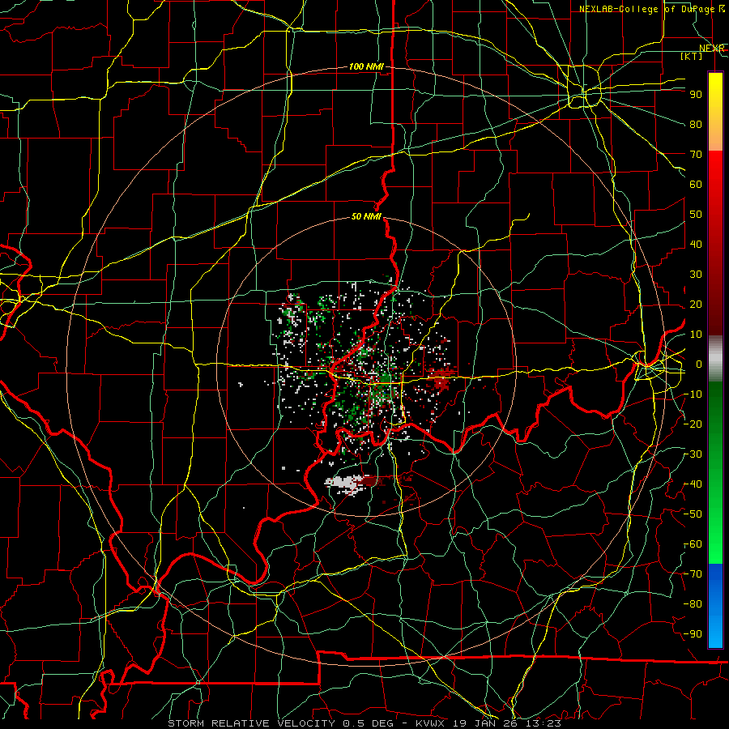Click the -40 value on the velocity scale
Image resolution: width=729 pixels, height=729 pixels.
coord(693,484)
